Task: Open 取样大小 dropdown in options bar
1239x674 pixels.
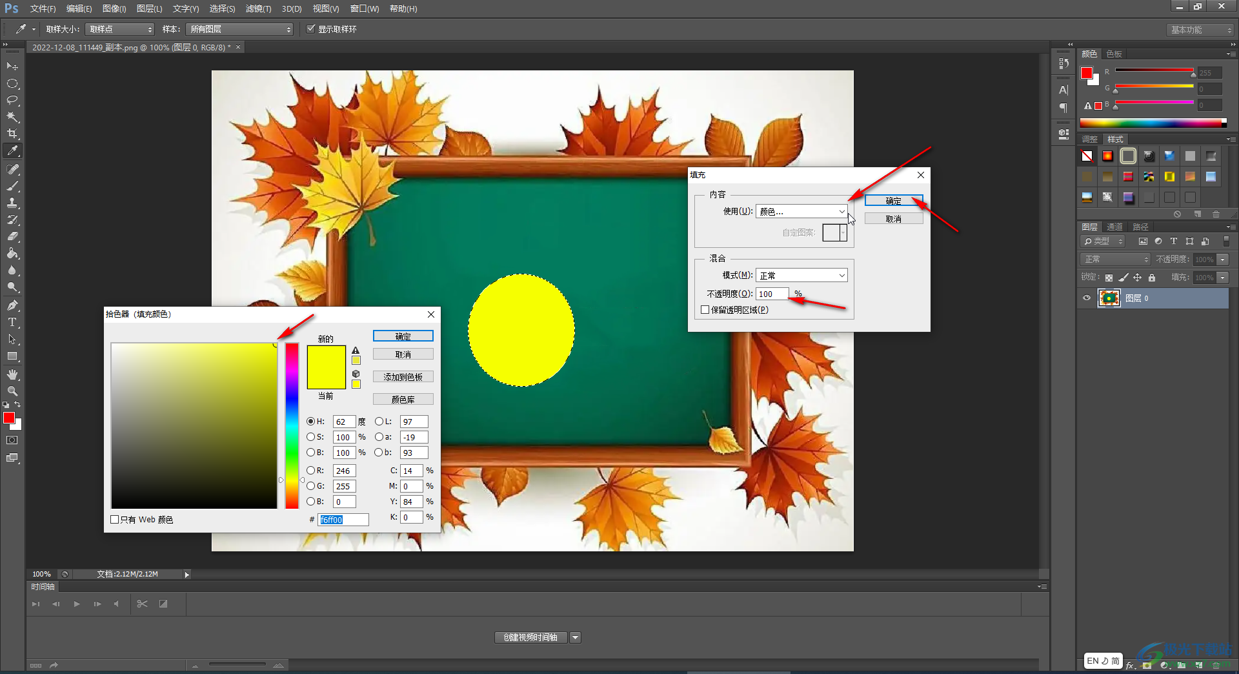Action: click(x=120, y=29)
